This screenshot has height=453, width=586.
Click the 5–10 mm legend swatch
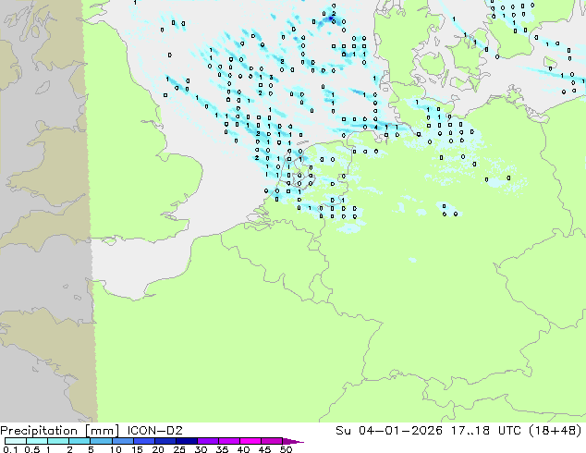(101, 441)
